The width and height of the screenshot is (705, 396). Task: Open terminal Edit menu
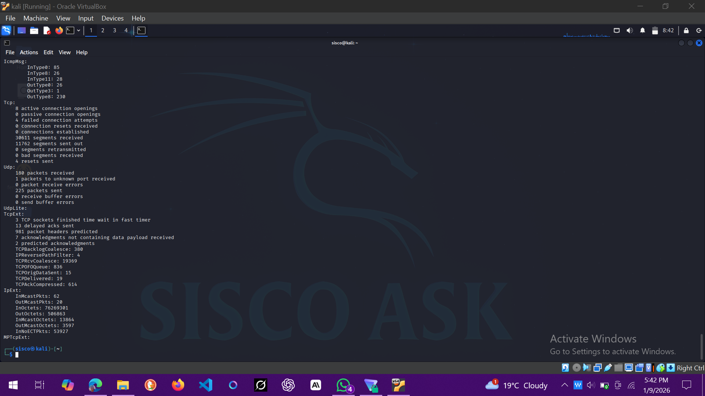tap(48, 52)
